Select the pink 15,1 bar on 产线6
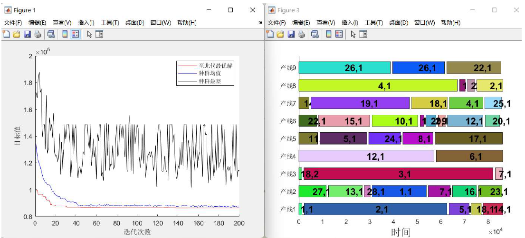Screen dimensions: 525x238 click(344, 121)
